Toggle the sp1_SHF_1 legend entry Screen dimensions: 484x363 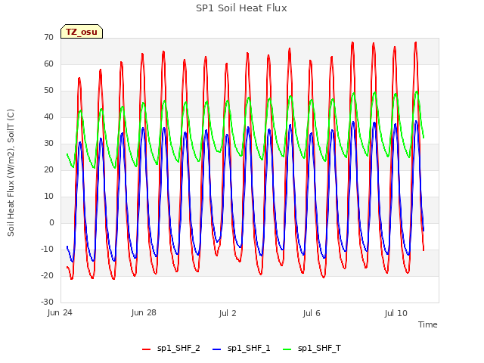click(241, 349)
